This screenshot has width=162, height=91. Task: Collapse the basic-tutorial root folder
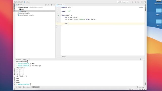click(16, 7)
